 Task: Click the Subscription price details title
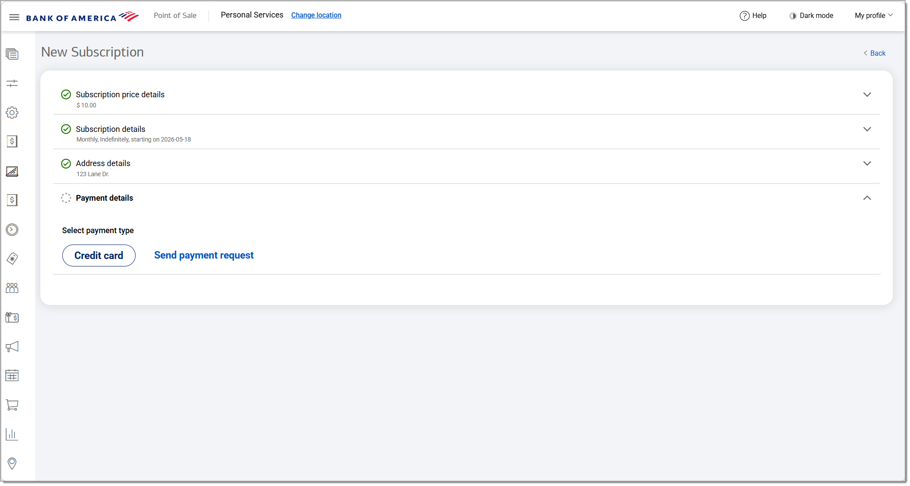tap(120, 95)
